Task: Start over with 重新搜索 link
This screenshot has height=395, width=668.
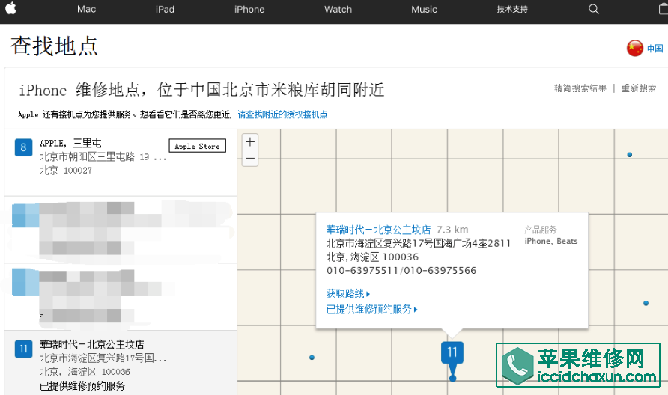Action: [638, 88]
